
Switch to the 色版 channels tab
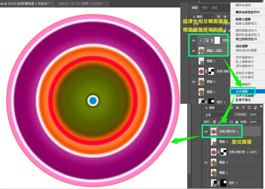point(204,7)
